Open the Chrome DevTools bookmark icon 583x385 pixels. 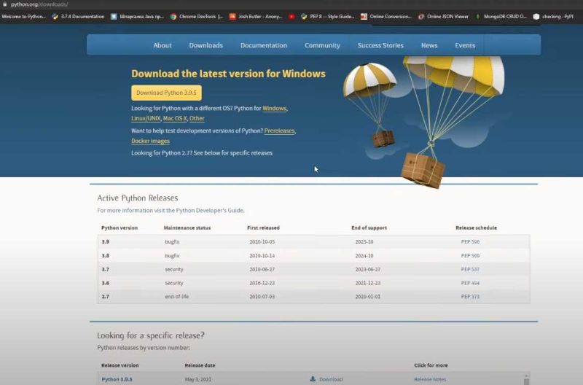[x=173, y=17]
